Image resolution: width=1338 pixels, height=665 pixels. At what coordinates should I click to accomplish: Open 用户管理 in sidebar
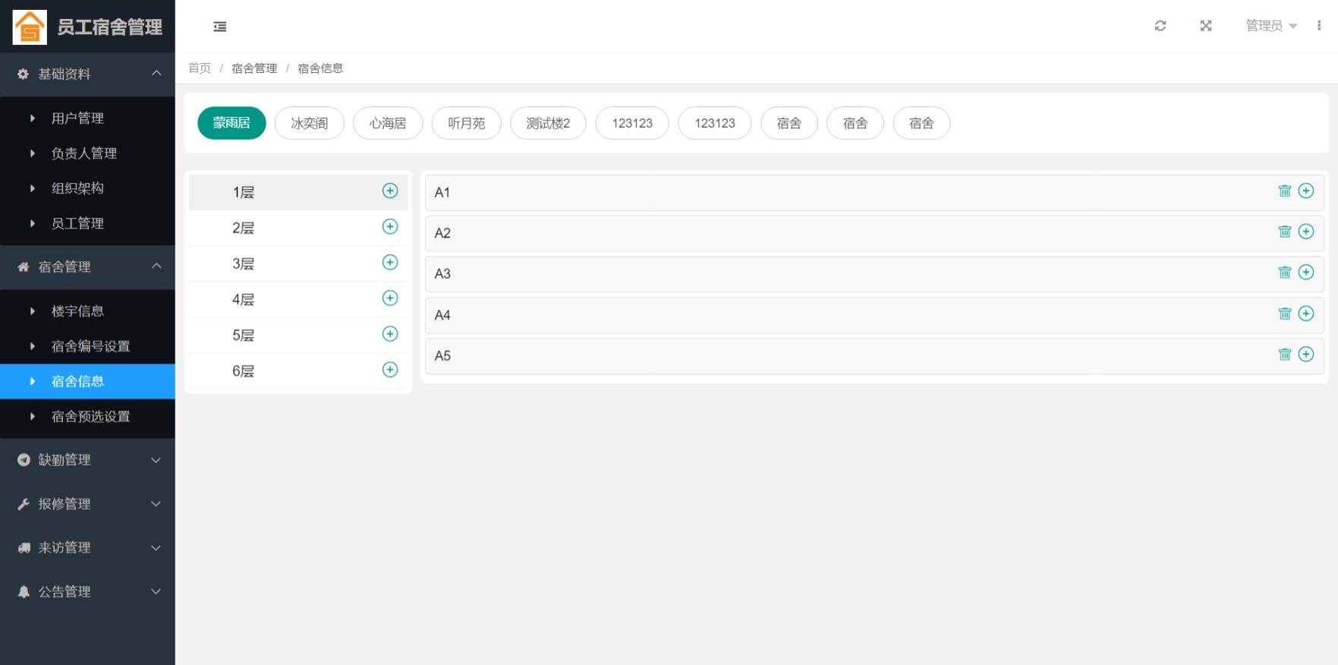point(87,118)
